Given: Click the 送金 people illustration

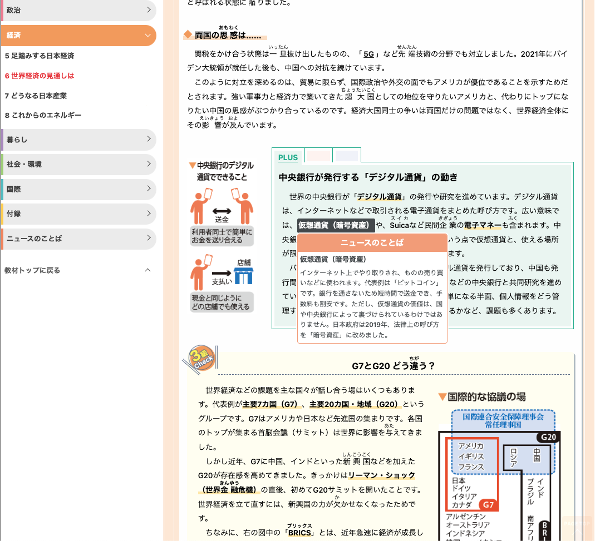Looking at the screenshot, I should [222, 207].
